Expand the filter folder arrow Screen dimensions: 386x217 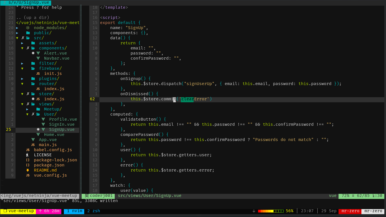(22, 63)
